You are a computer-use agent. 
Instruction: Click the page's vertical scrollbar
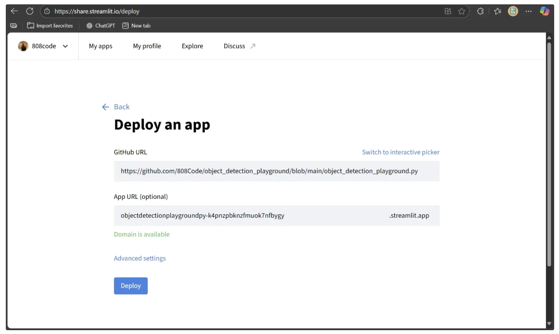tap(548, 154)
